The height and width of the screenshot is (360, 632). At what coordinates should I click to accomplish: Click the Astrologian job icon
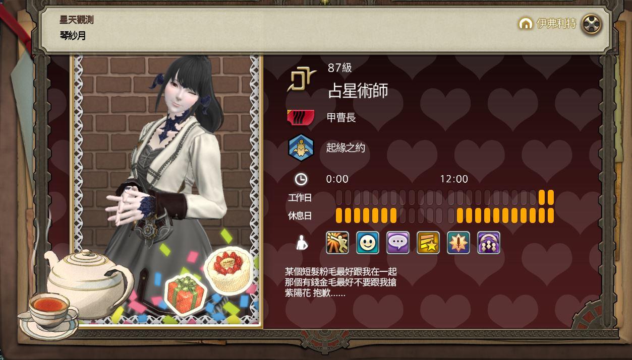(x=302, y=80)
